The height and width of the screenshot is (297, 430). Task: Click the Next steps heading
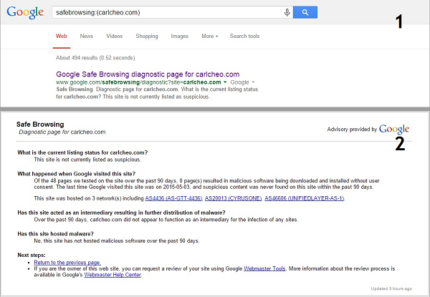tap(32, 255)
